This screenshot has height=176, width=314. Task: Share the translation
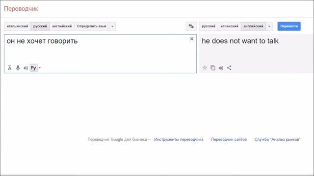click(x=229, y=68)
